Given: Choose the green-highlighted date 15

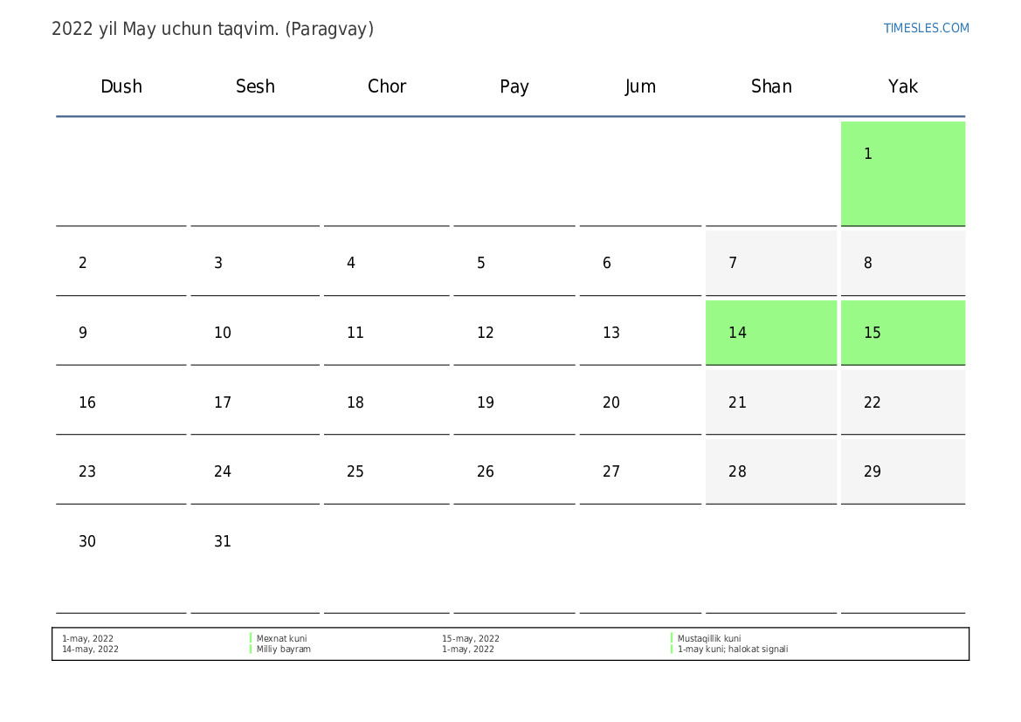Looking at the screenshot, I should 902,333.
